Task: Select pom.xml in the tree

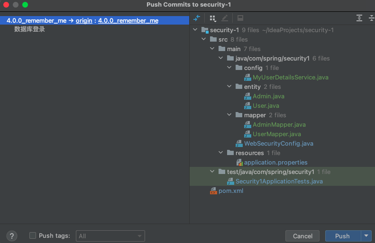Action: pyautogui.click(x=231, y=191)
